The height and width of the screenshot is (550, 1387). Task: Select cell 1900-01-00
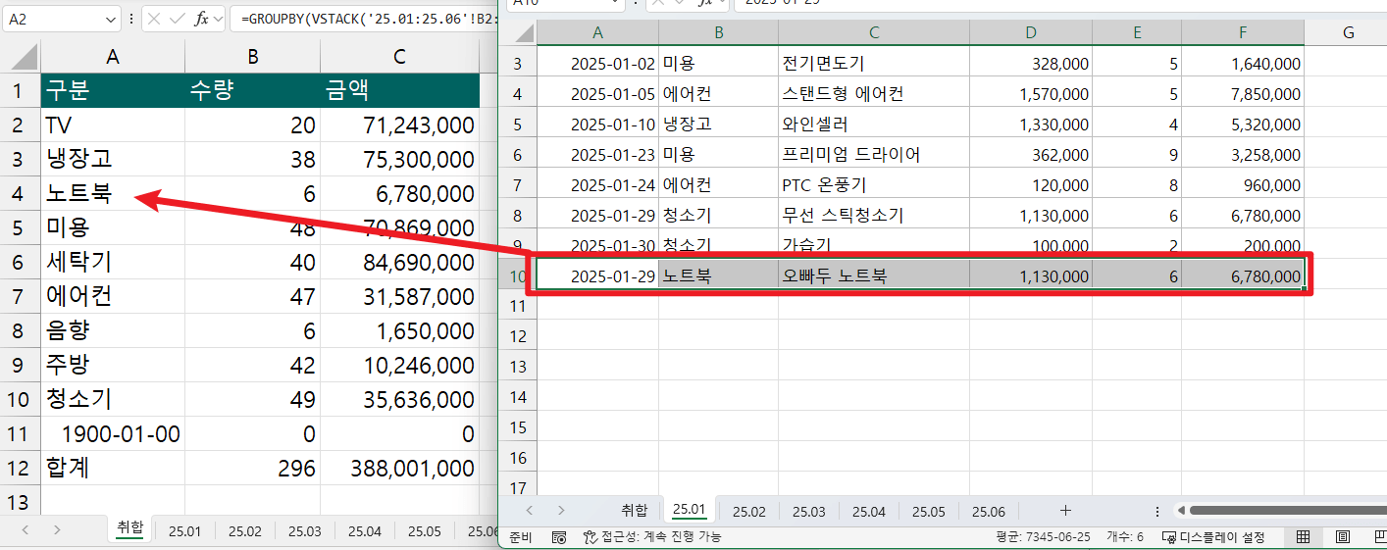coord(113,434)
